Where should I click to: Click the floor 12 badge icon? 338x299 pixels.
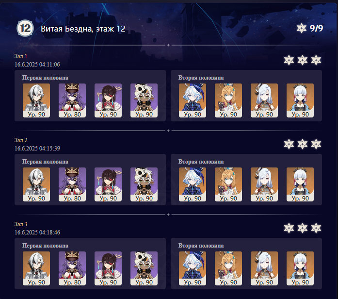pos(25,28)
